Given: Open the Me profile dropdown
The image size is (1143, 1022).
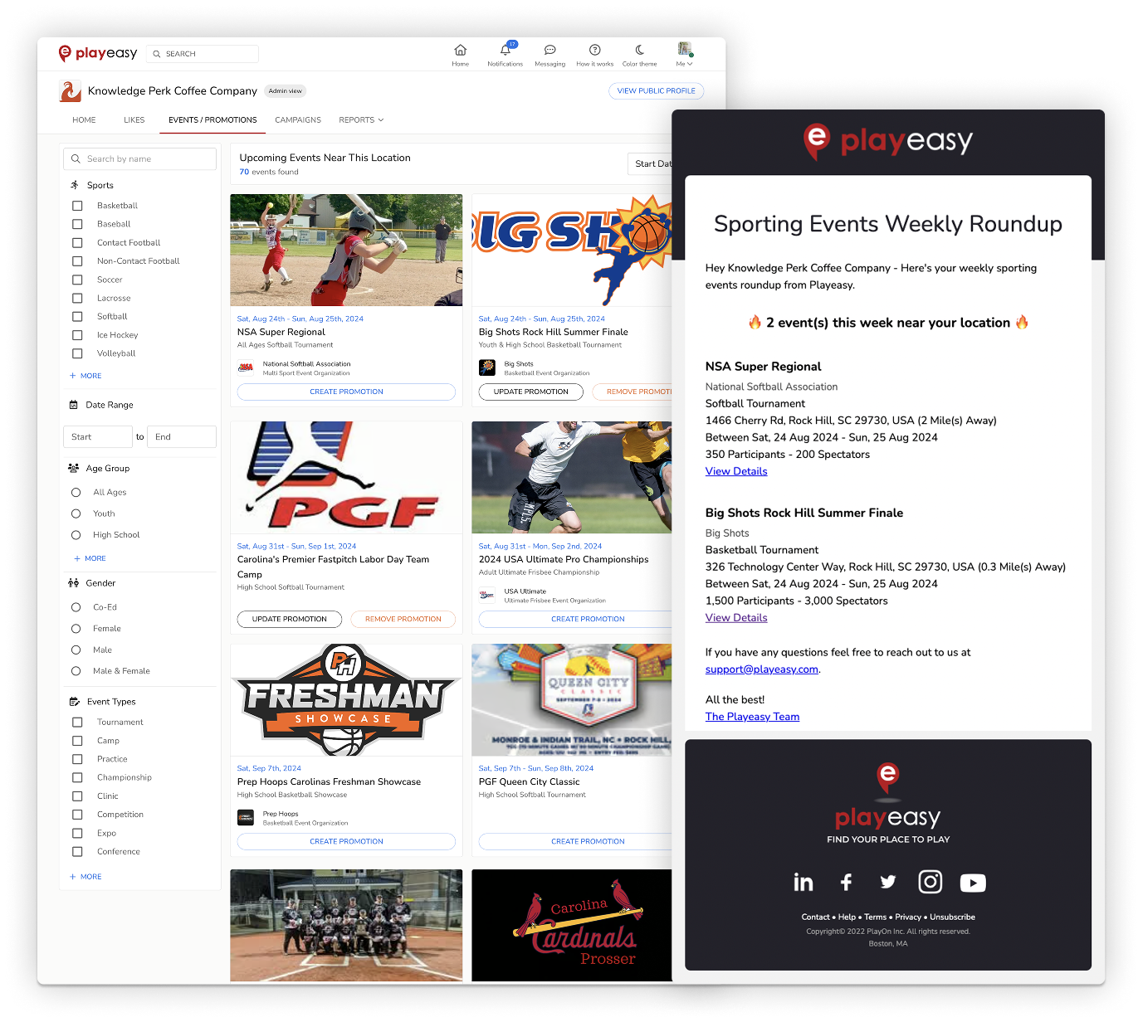Looking at the screenshot, I should pyautogui.click(x=684, y=54).
